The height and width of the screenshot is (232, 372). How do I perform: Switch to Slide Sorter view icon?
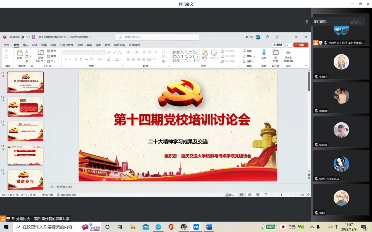[x=250, y=195]
